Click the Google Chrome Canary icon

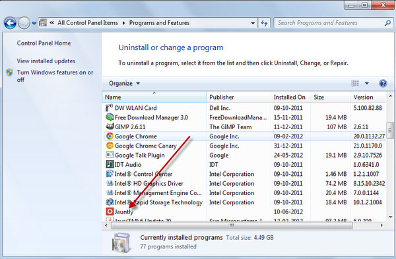(110, 146)
